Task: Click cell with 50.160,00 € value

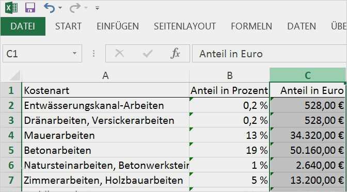Action: (x=308, y=150)
